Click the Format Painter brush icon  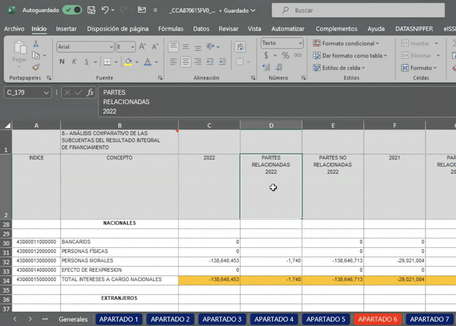(x=36, y=67)
